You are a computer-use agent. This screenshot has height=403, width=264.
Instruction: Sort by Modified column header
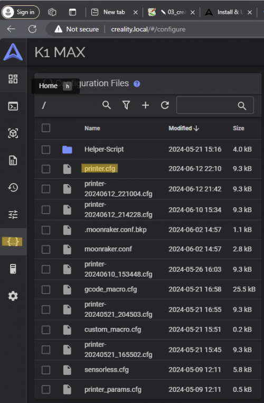(x=184, y=128)
